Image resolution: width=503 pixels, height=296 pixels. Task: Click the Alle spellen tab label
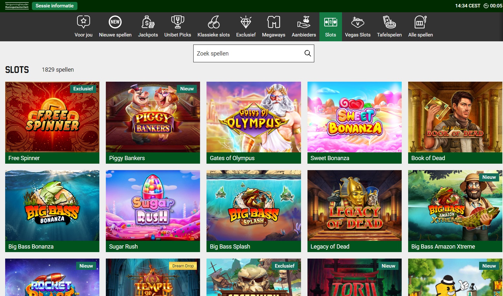click(420, 35)
